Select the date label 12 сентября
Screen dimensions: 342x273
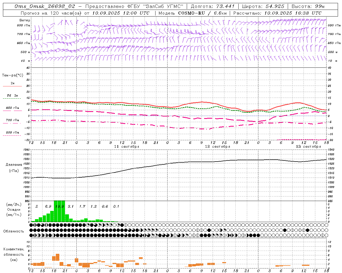(217, 147)
